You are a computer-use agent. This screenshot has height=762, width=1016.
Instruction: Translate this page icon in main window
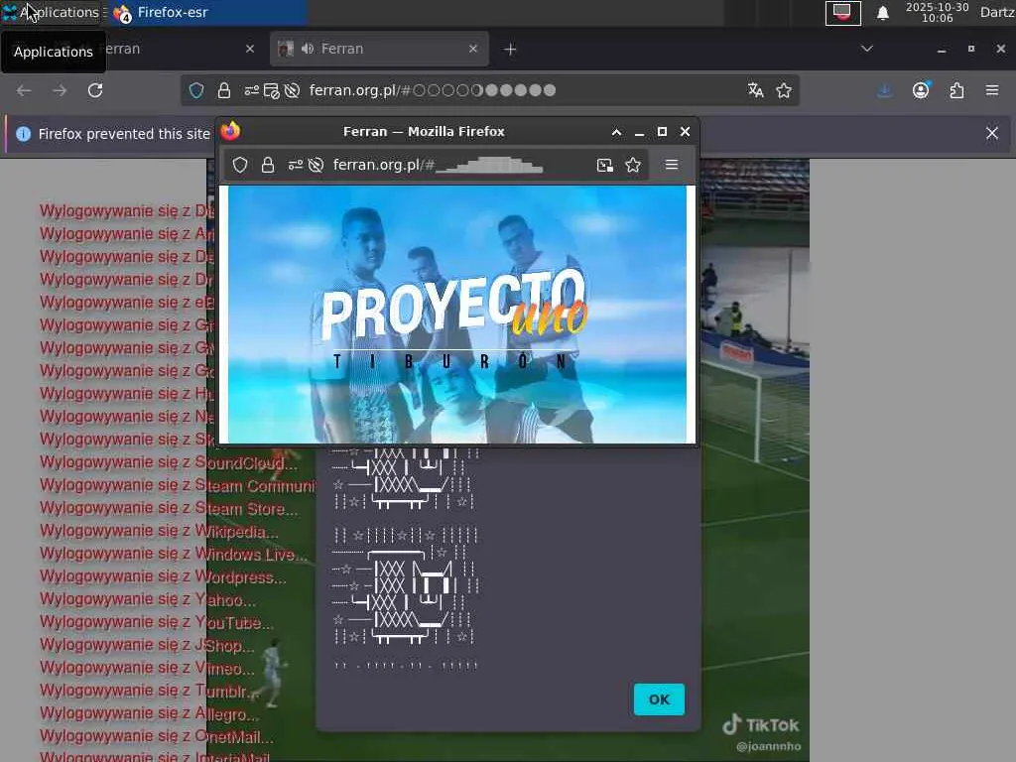tap(755, 90)
